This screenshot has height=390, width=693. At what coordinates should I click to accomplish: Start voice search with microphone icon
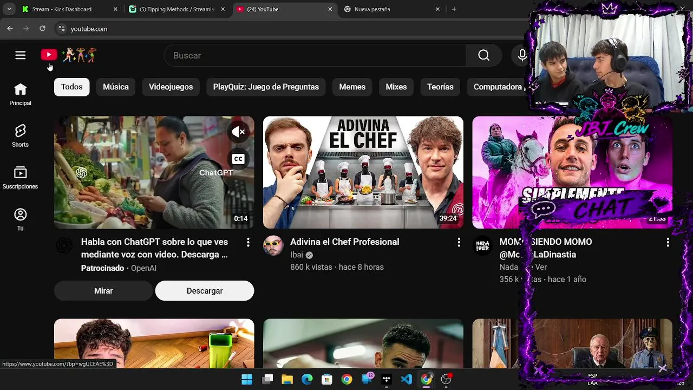(x=522, y=55)
